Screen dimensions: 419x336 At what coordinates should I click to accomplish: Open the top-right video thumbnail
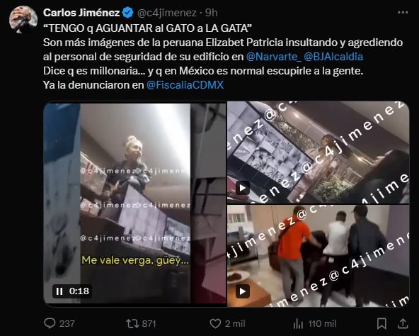click(x=318, y=152)
